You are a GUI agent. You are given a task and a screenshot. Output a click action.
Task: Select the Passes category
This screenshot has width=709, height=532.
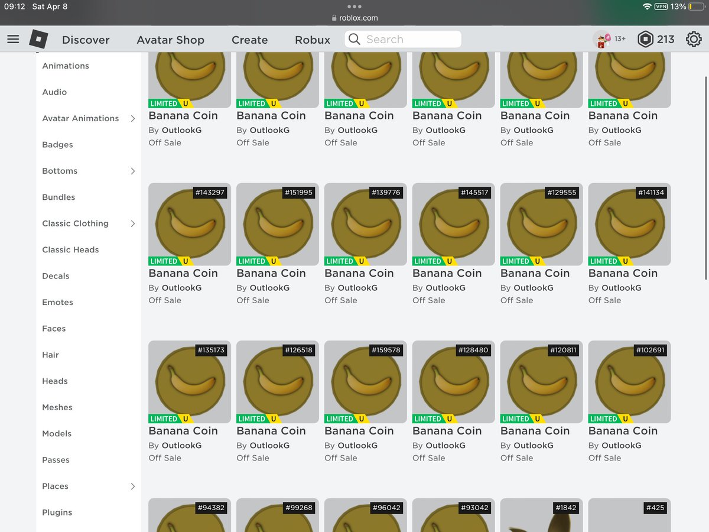(x=56, y=460)
